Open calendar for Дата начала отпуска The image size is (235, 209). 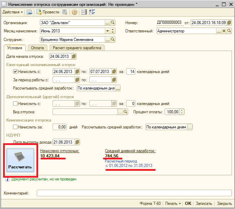point(74,56)
